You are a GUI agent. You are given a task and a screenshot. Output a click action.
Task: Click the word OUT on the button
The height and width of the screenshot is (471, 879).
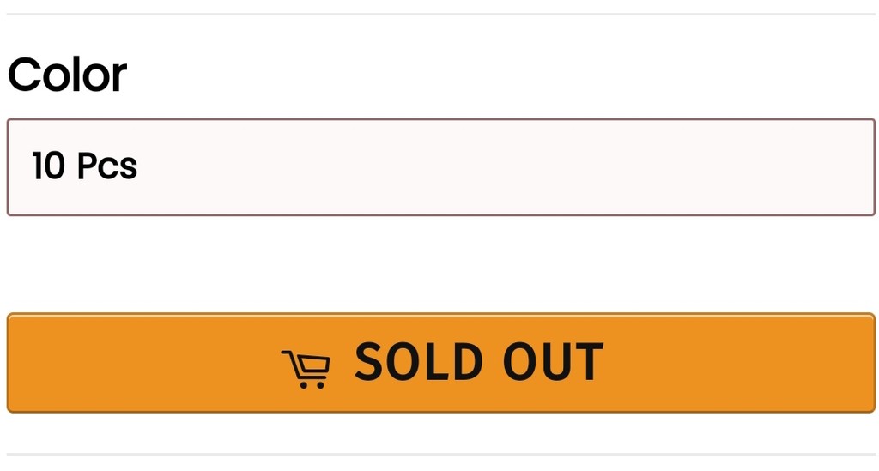[553, 362]
